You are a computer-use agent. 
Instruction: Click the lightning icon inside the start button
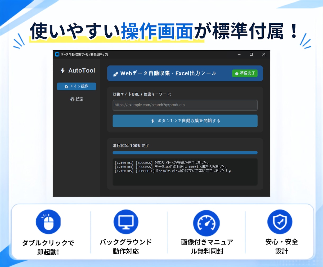coord(152,121)
